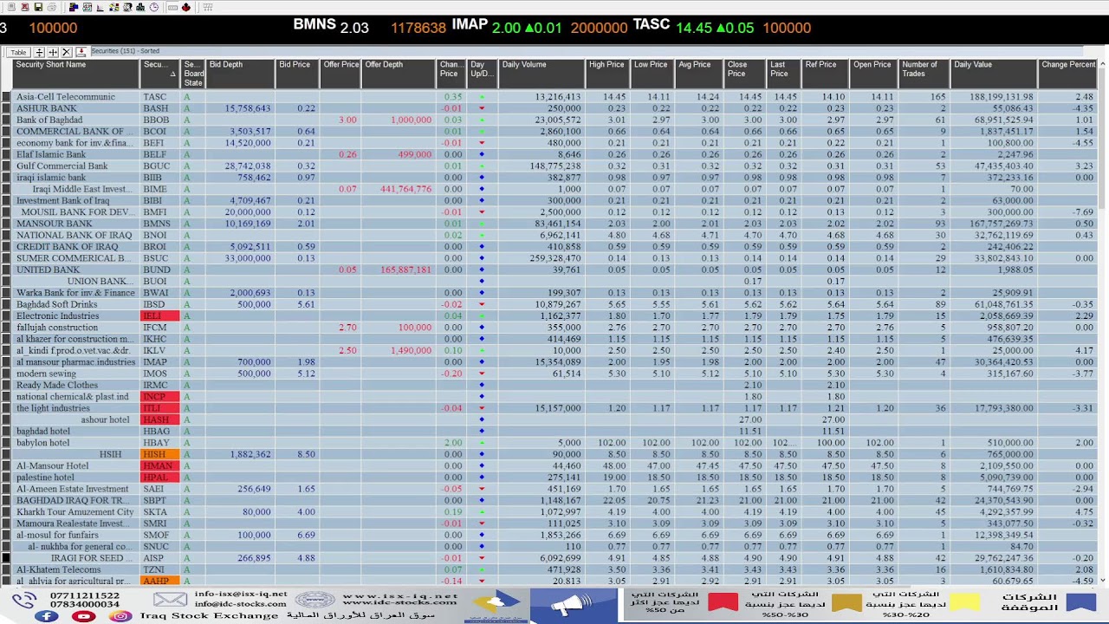Select the Kharkh Tour Amuzement City row

tap(75, 512)
